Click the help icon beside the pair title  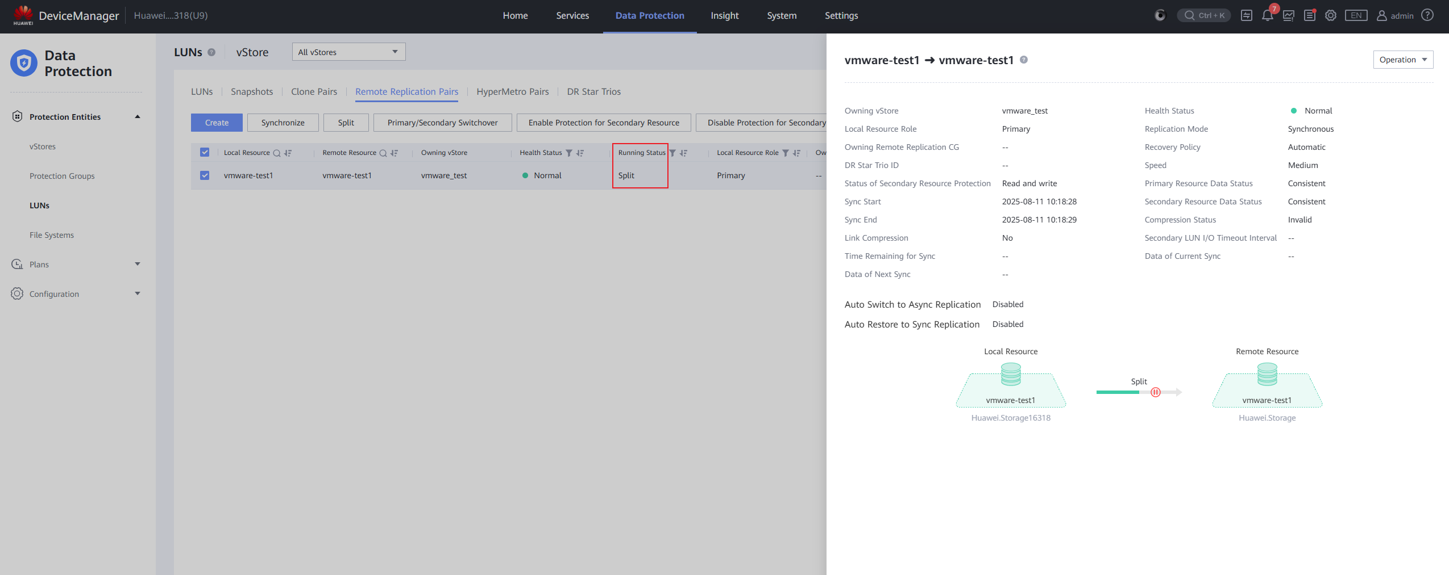[x=1024, y=60]
